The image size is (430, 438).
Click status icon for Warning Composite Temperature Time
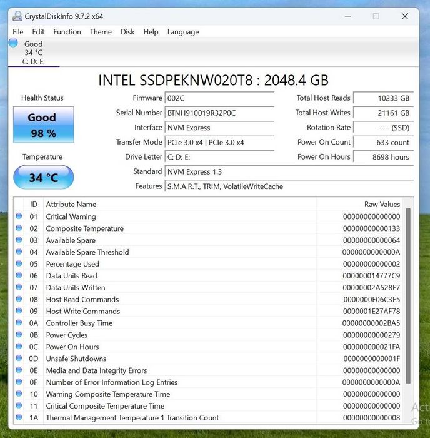pos(19,394)
